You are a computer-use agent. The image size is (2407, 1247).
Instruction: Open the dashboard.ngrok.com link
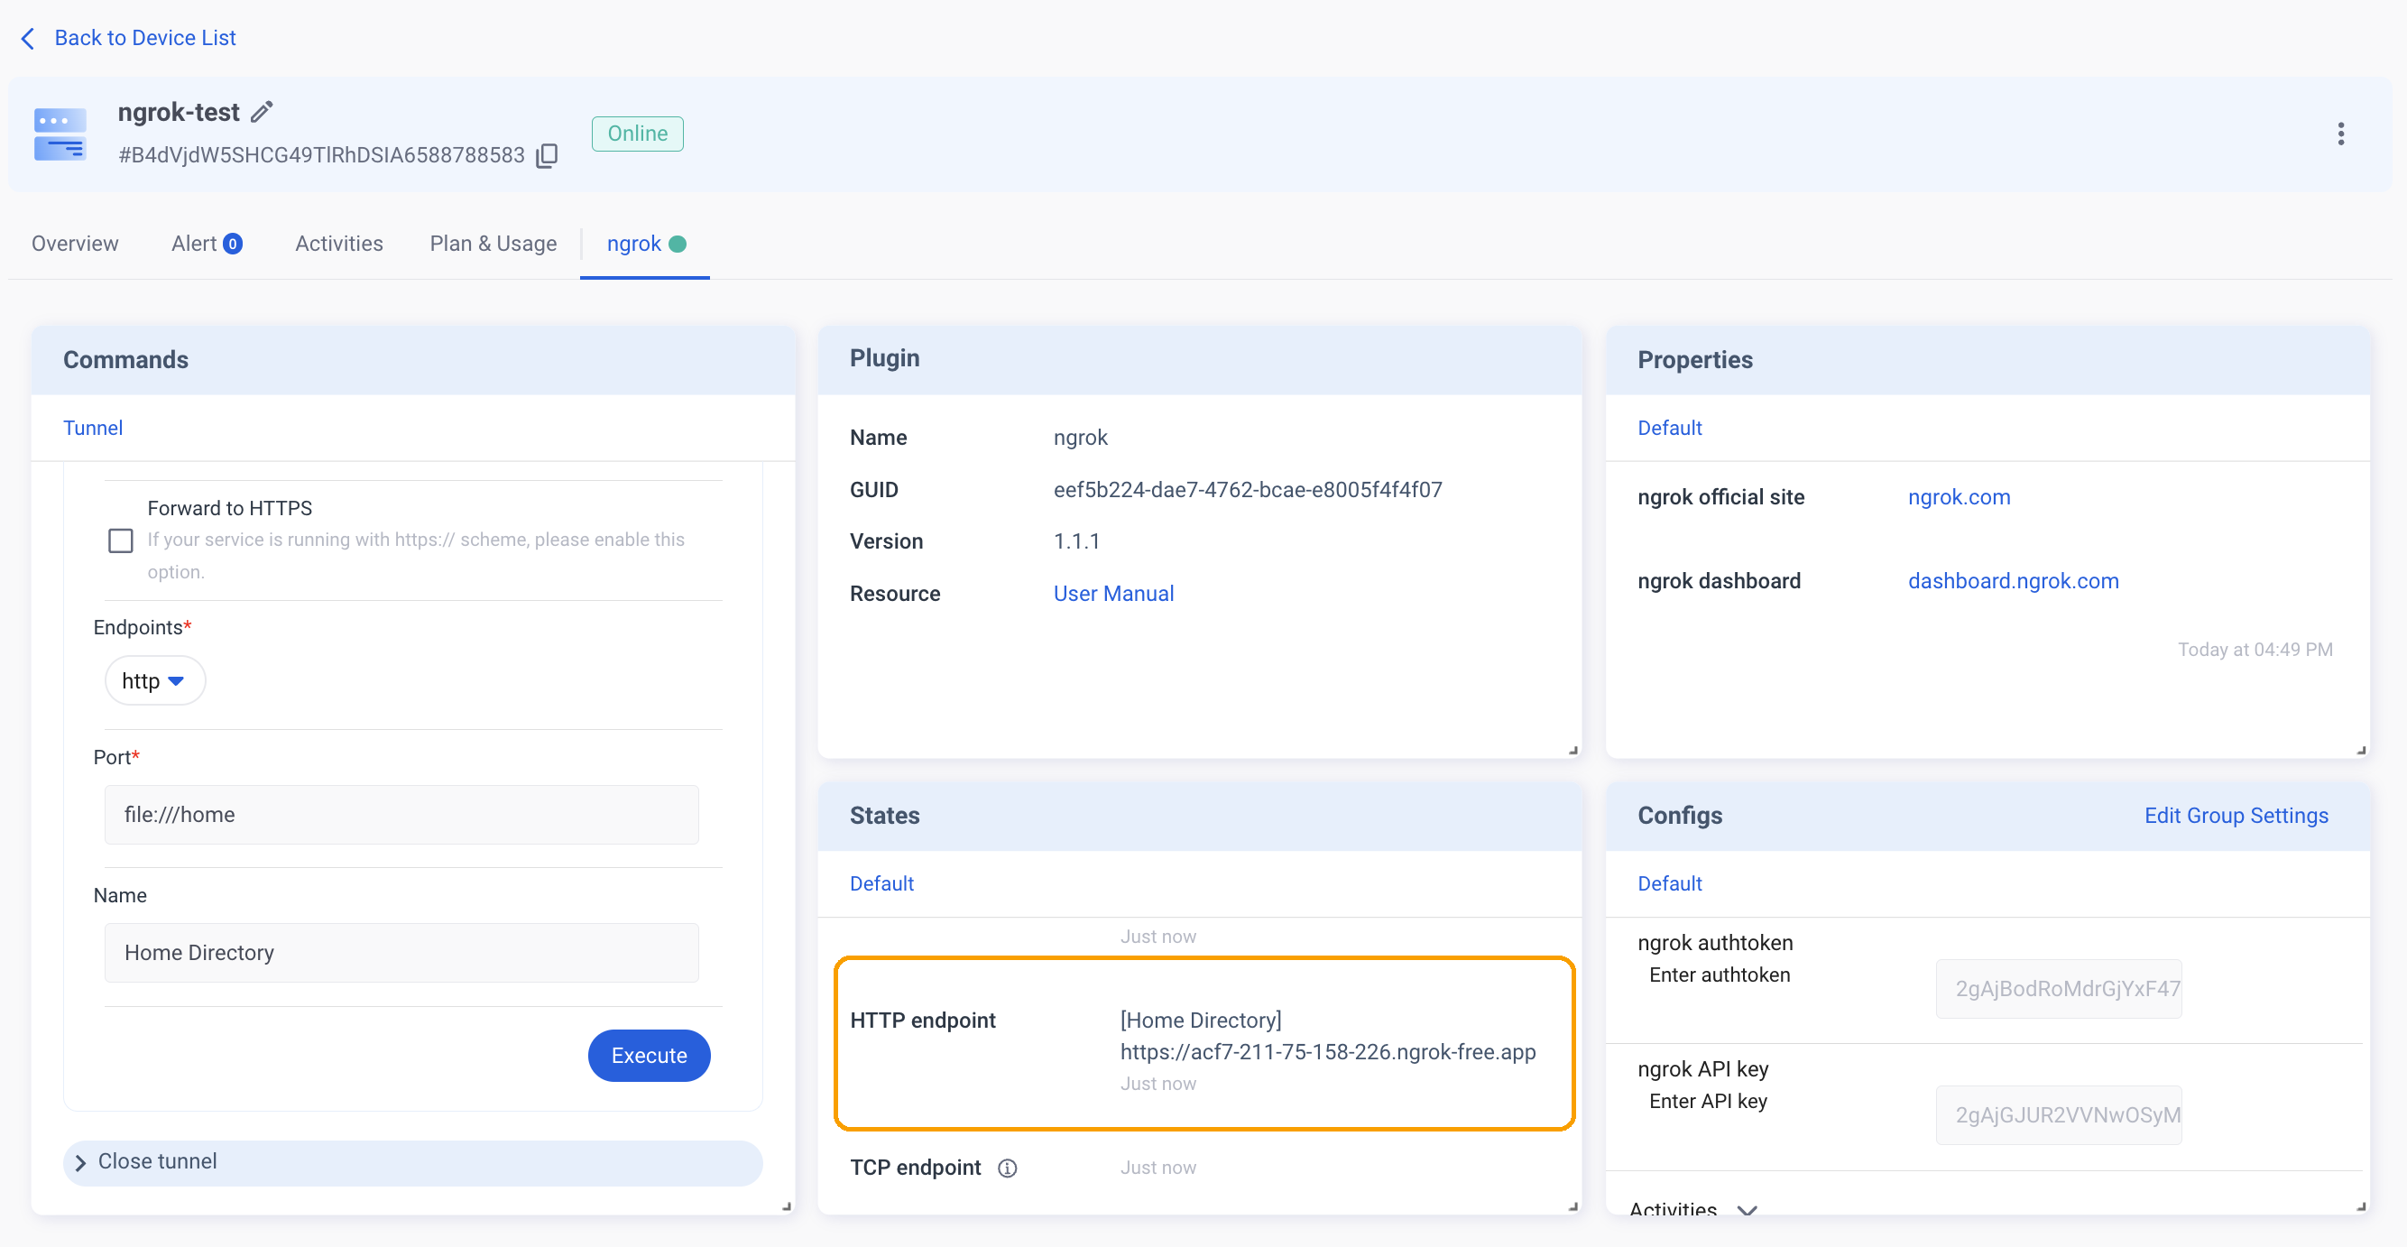pos(2013,581)
